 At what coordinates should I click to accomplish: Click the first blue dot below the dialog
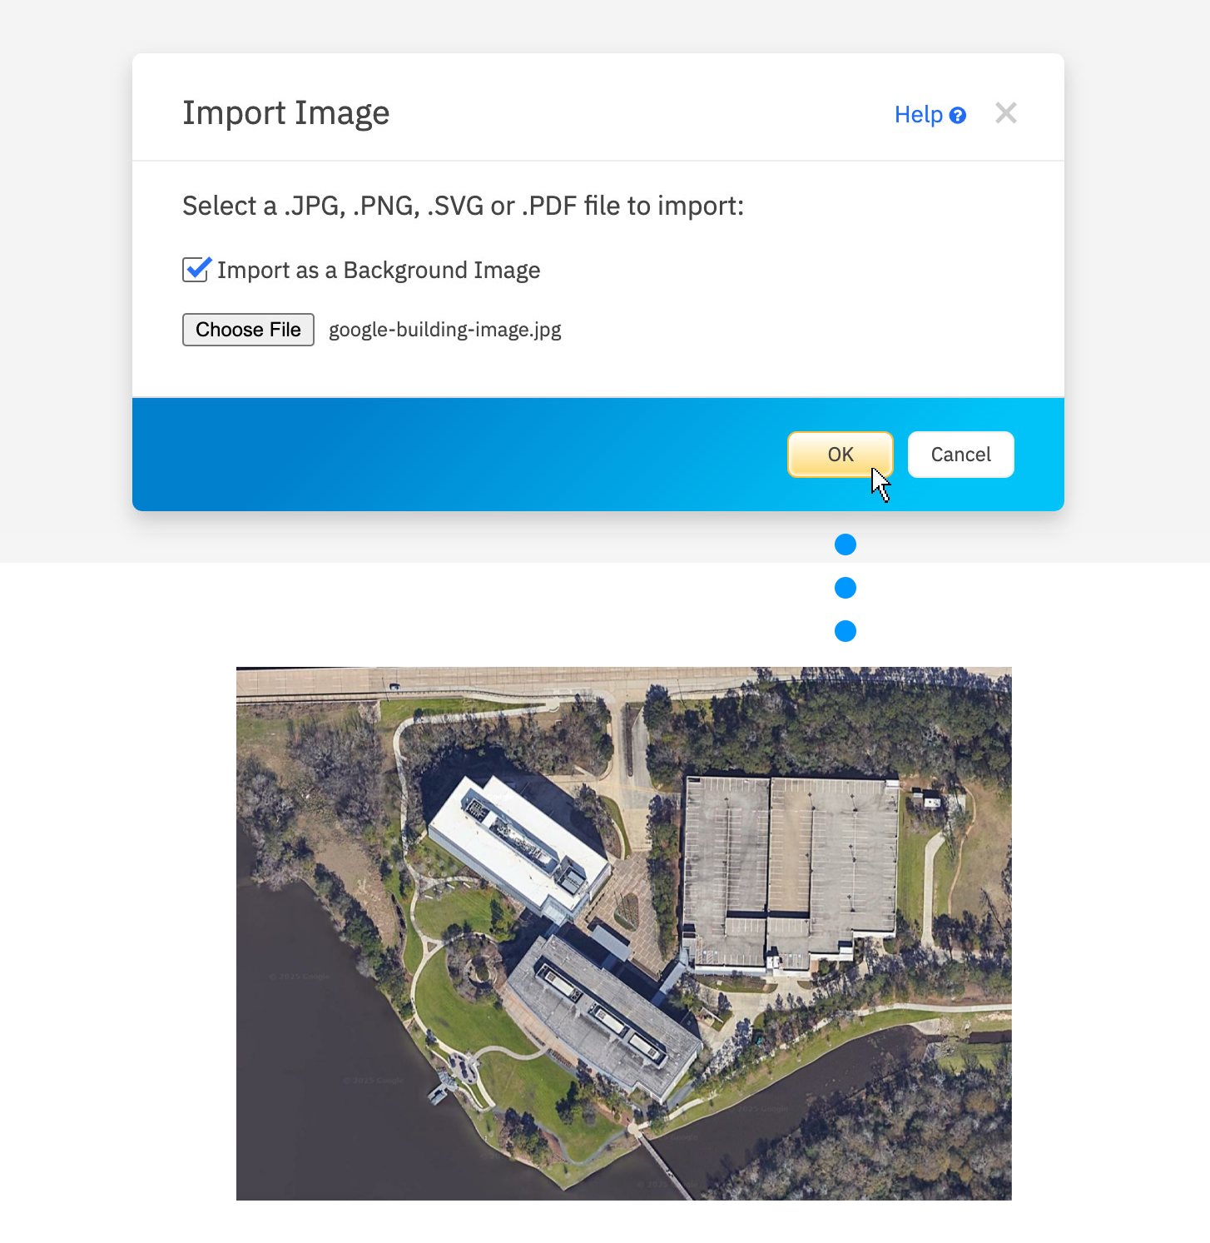tap(845, 544)
